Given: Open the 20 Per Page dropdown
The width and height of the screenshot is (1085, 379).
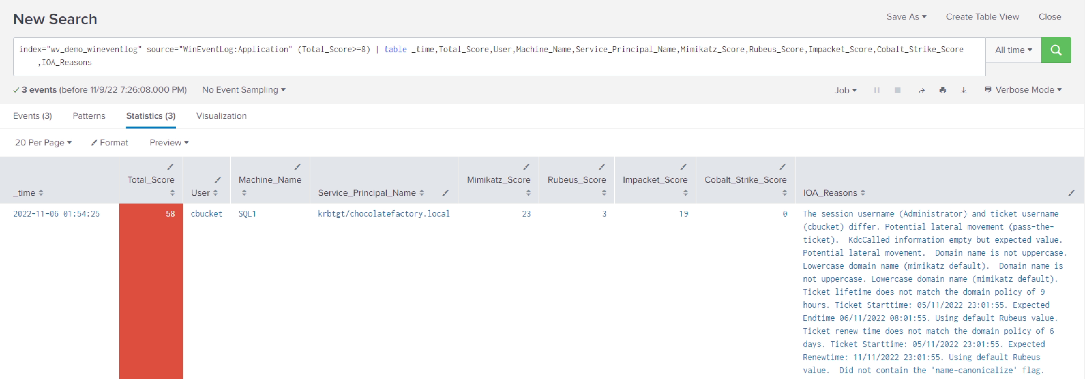Looking at the screenshot, I should coord(43,143).
